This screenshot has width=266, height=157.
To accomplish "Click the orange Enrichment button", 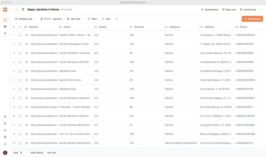I will pyautogui.click(x=252, y=19).
